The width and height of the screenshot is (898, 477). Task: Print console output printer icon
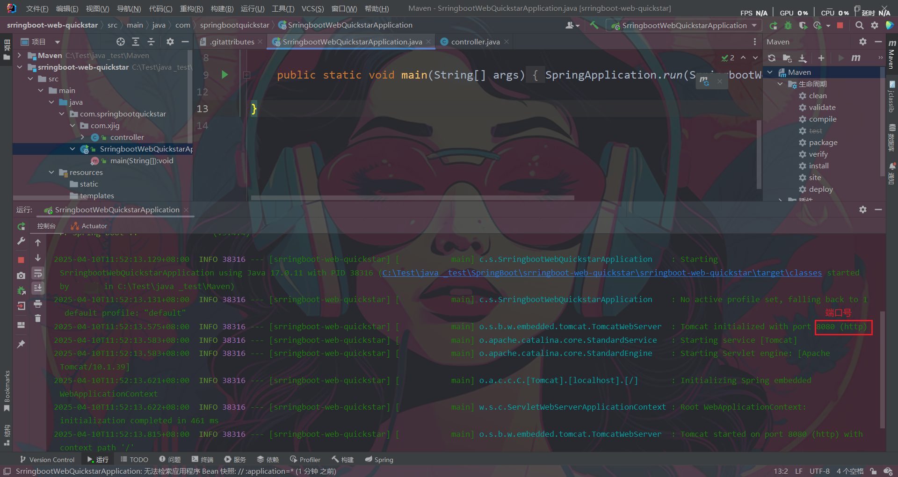click(38, 304)
